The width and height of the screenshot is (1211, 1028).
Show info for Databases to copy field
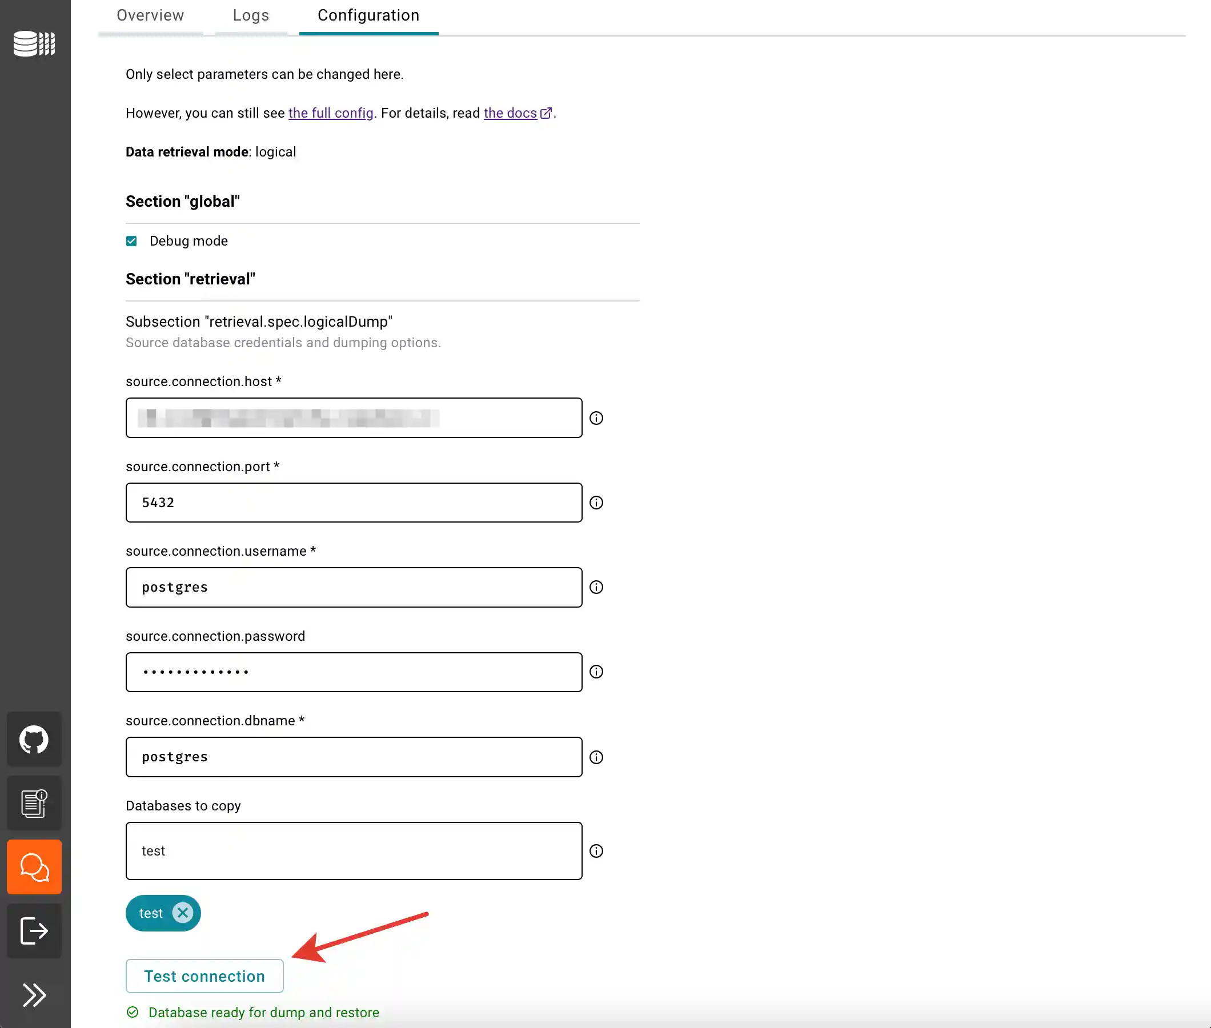(x=596, y=851)
